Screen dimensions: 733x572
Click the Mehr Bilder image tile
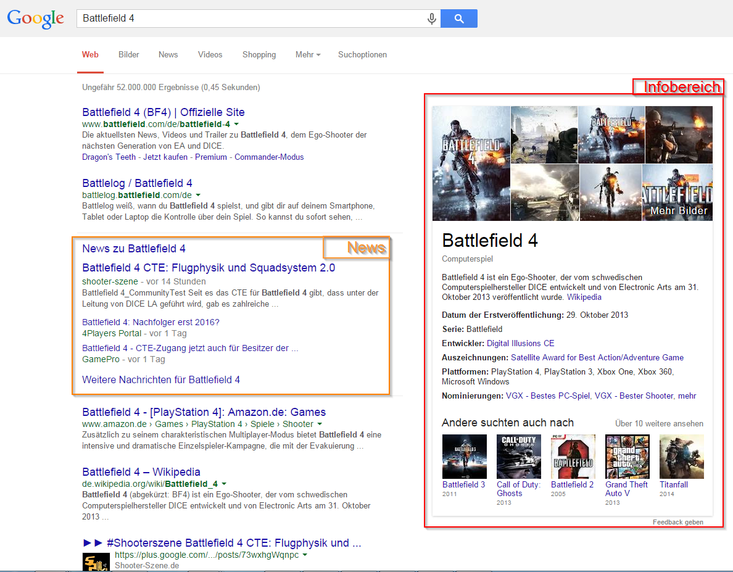[677, 193]
